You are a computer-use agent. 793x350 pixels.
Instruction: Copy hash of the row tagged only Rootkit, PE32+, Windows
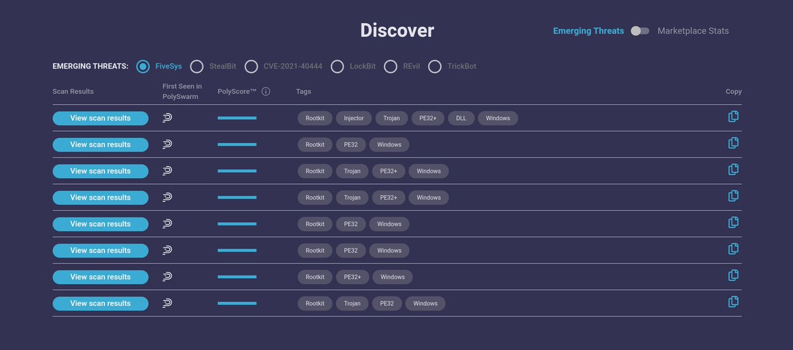[x=733, y=276]
